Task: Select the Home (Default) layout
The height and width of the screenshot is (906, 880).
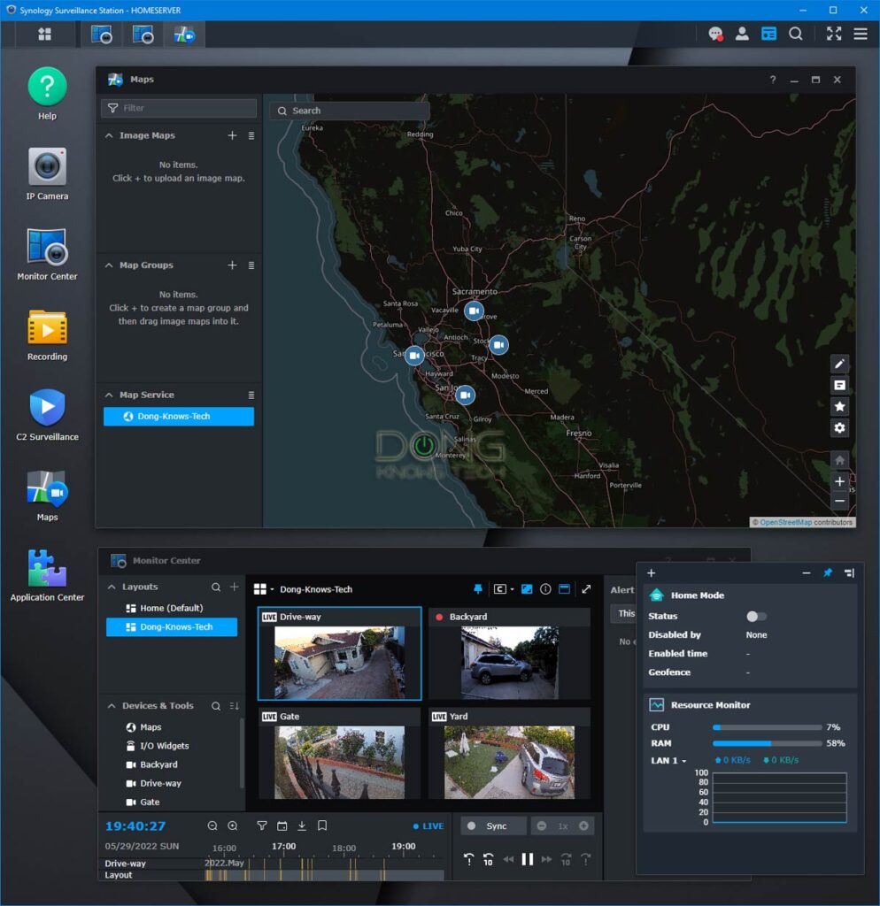Action: point(172,608)
